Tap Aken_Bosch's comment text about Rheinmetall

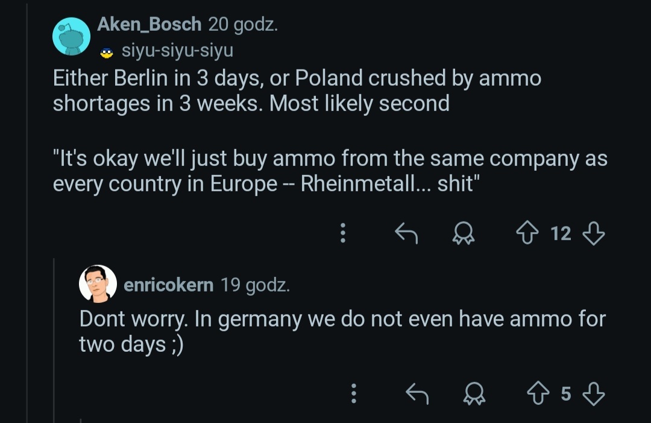pos(330,171)
